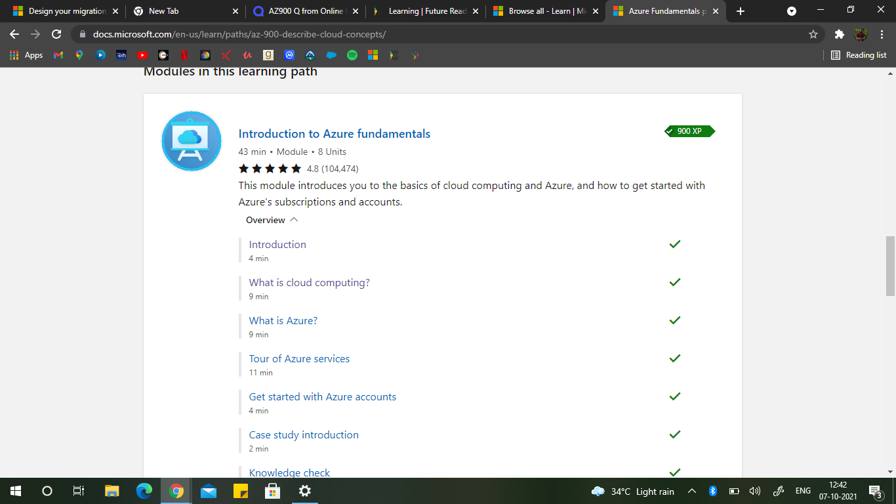This screenshot has width=896, height=504.
Task: Open the tab search dropdown arrow
Action: click(792, 11)
